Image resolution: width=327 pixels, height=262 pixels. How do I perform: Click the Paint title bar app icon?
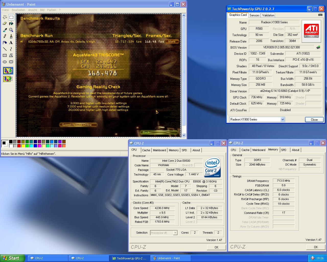(4, 4)
